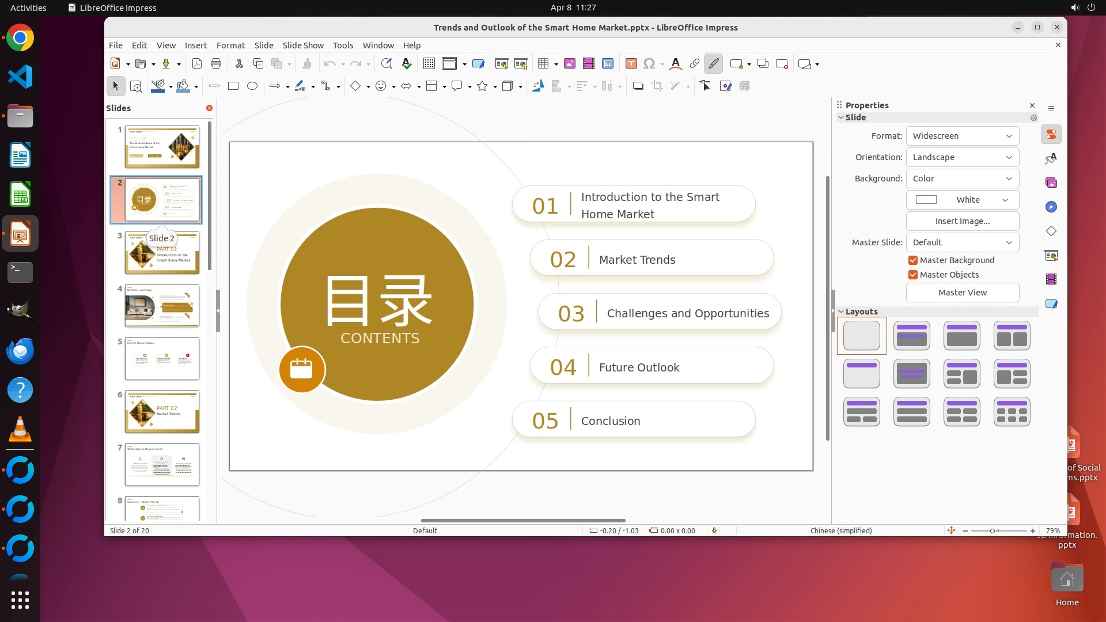Toggle the Display Grid icon
Viewport: 1106px width, 622px height.
coord(429,64)
